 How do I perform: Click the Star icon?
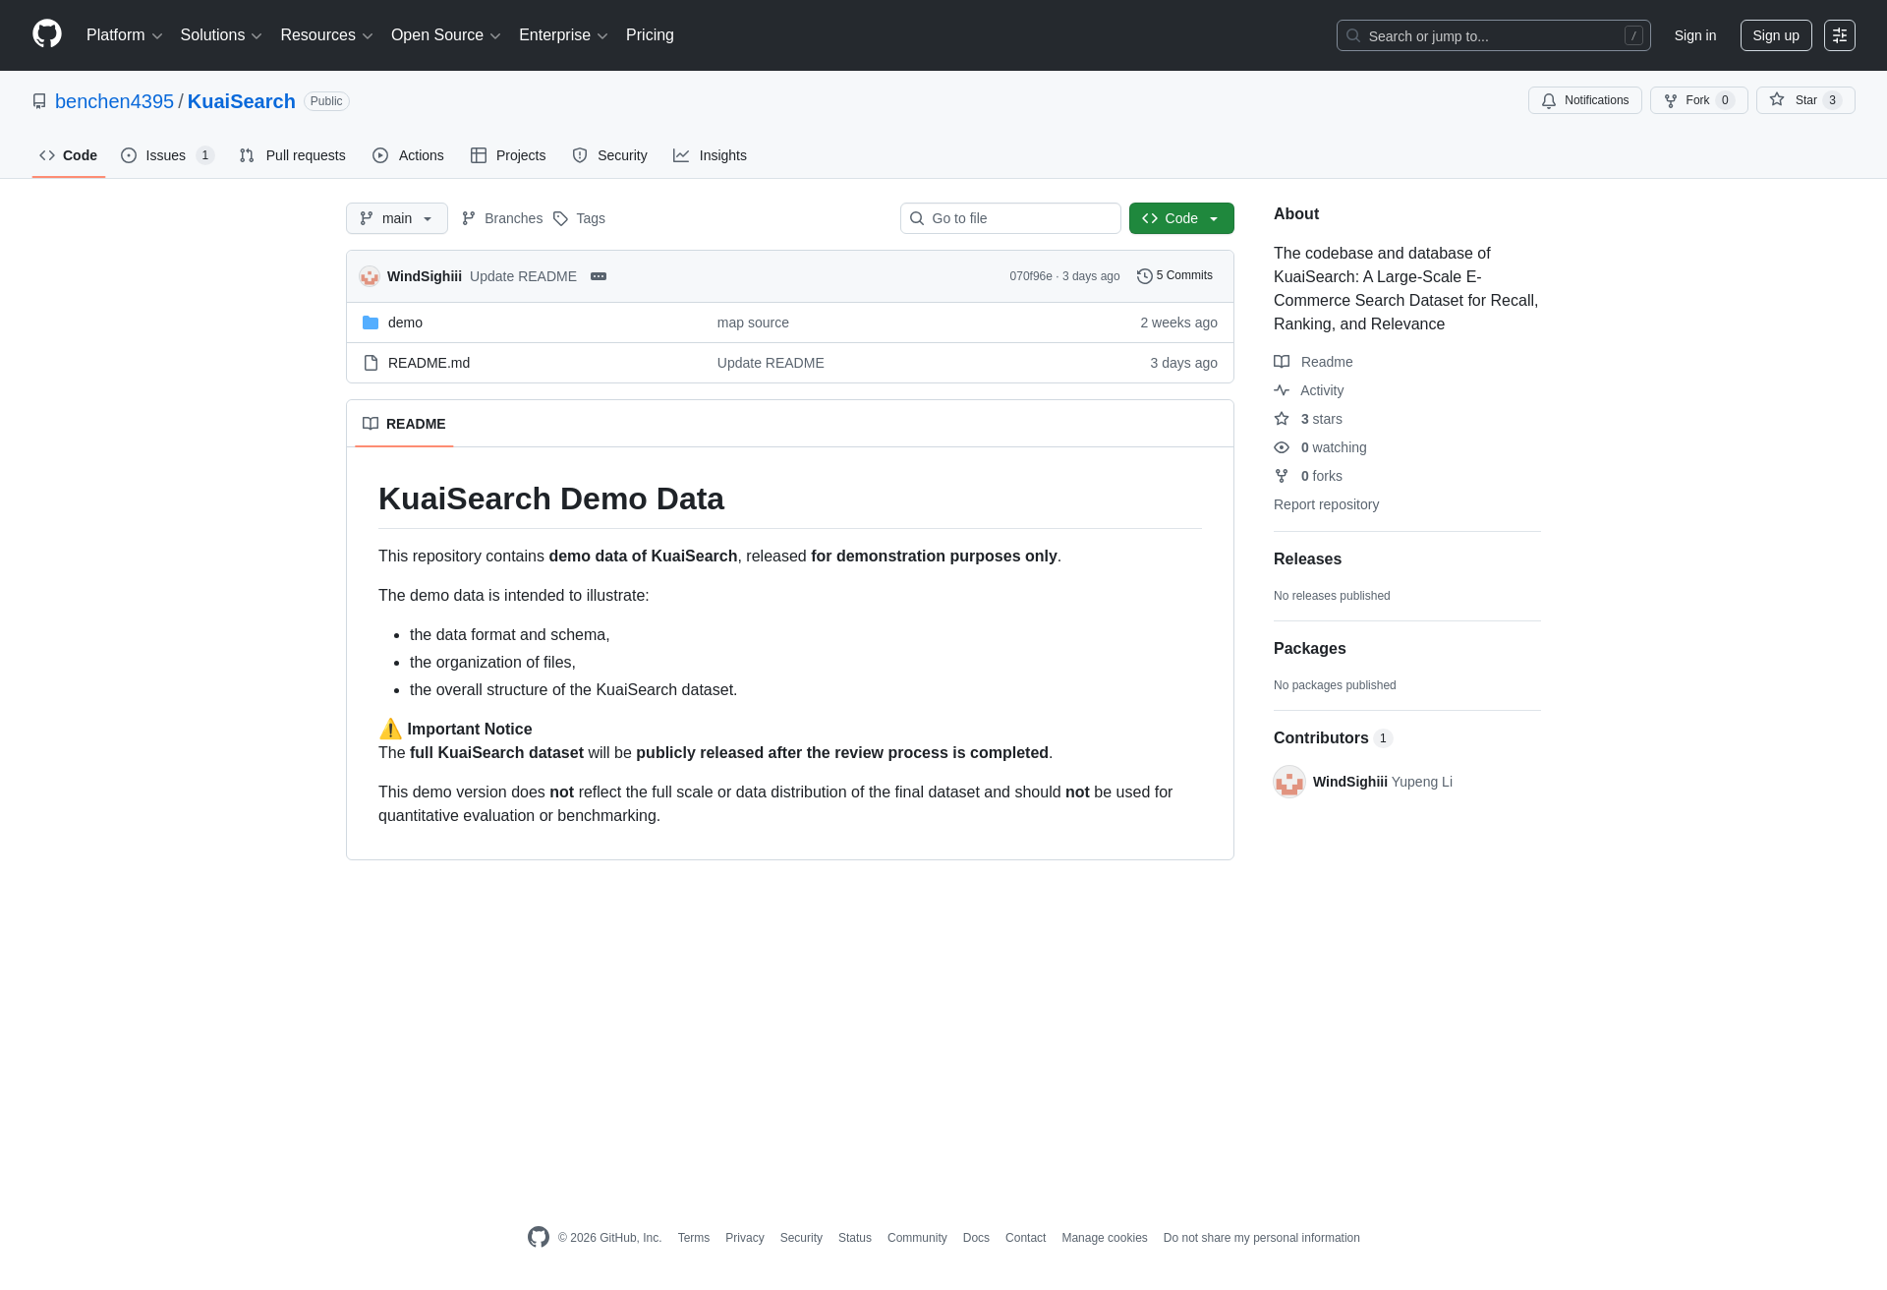tap(1777, 99)
